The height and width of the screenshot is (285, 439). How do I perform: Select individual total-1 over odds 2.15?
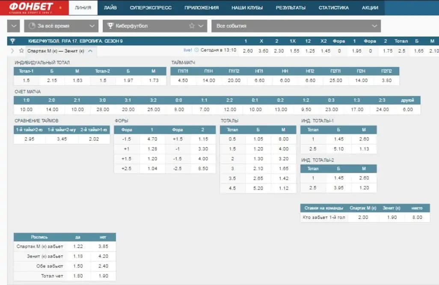click(52, 80)
